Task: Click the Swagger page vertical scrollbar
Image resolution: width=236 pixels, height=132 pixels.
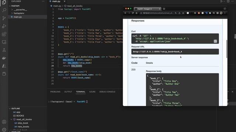Action: (x=227, y=49)
